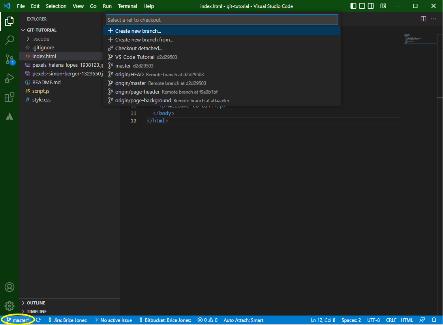Check out the origin/page-header branch

(137, 92)
